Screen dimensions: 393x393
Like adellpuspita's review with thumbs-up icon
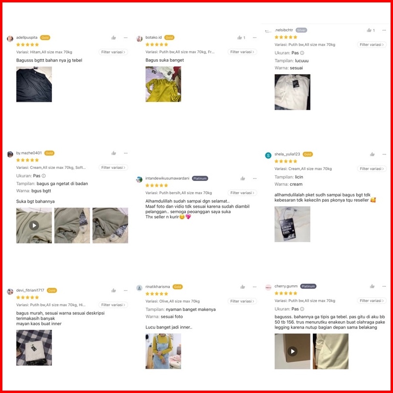coord(114,37)
